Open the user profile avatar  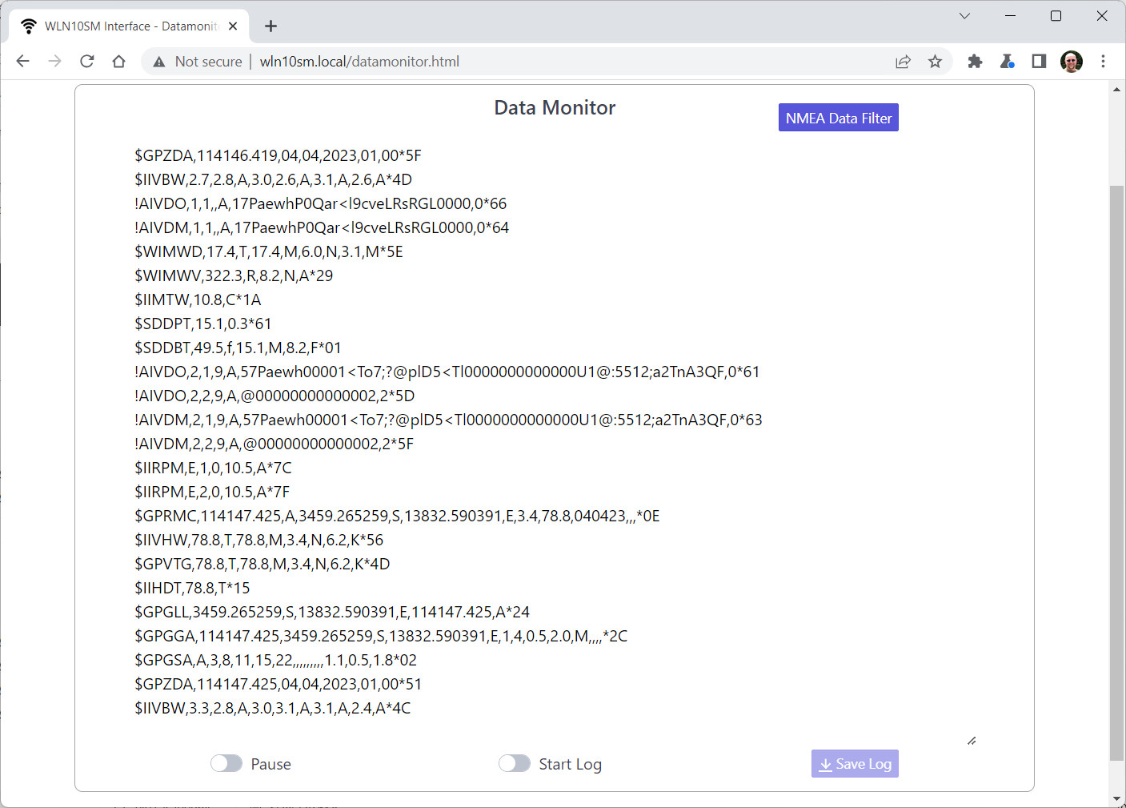click(x=1071, y=62)
